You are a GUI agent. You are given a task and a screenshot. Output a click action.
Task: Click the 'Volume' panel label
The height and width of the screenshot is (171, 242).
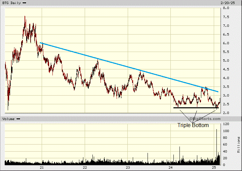click(x=8, y=119)
